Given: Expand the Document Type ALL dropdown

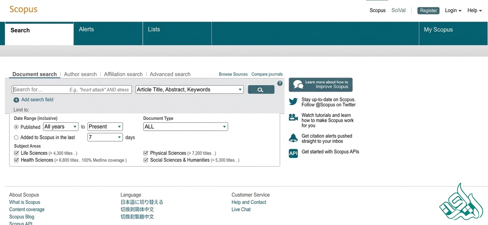Looking at the screenshot, I should point(185,127).
